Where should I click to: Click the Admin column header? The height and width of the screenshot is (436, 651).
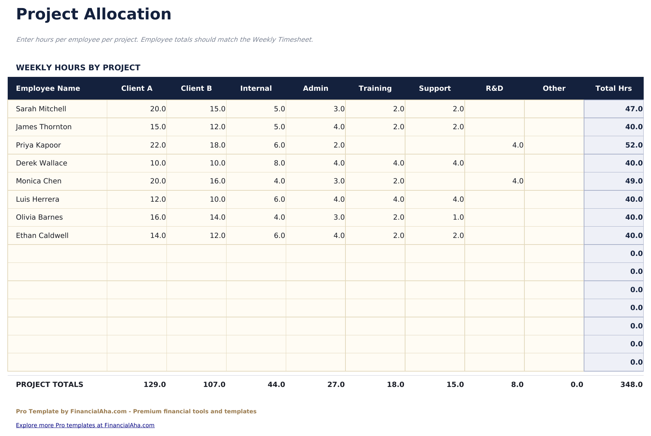pyautogui.click(x=315, y=88)
